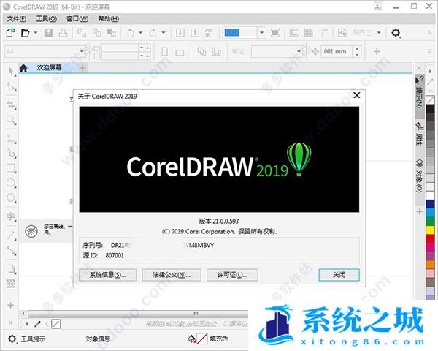Viewport: 438px width, 351px height.
Task: Expand the Open folder dropdown arrow
Action: [x=36, y=33]
